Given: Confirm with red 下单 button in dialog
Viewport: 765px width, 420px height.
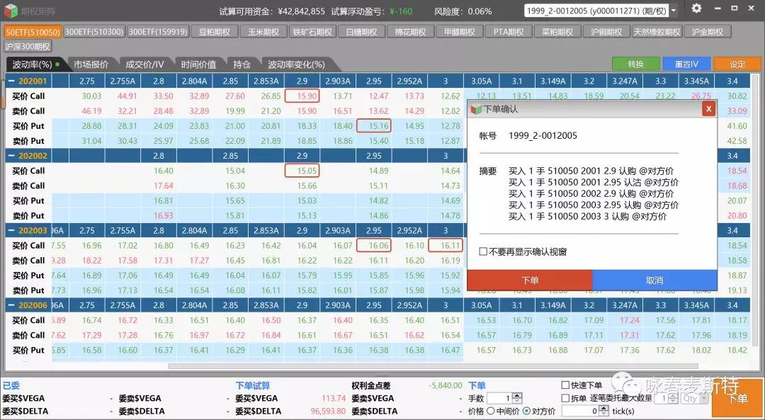Looking at the screenshot, I should click(530, 280).
